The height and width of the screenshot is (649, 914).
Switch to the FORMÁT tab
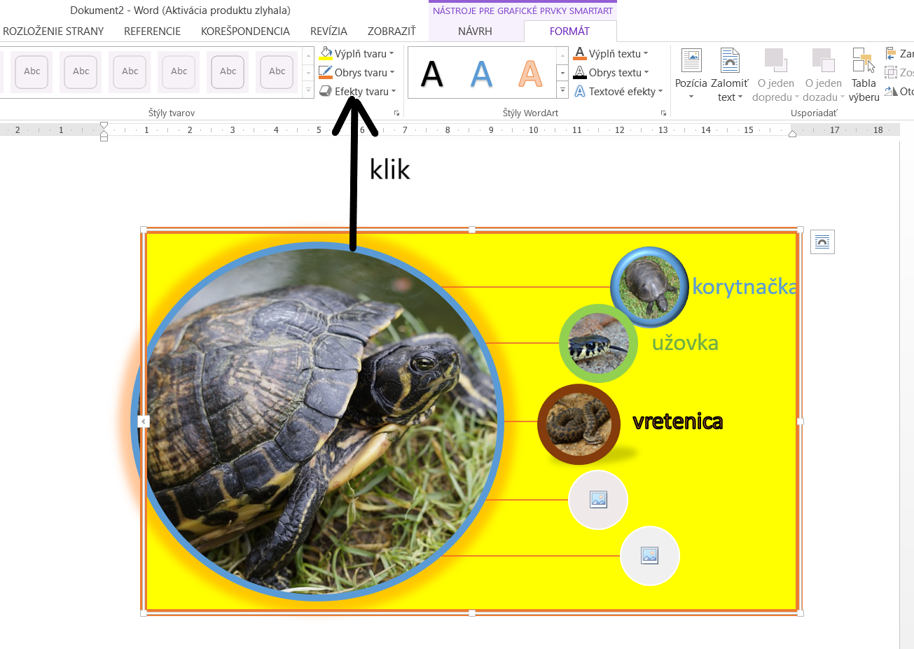tap(569, 32)
